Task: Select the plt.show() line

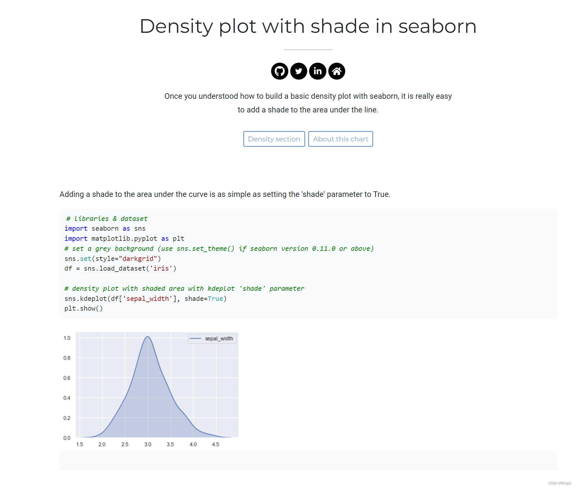Action: (84, 308)
